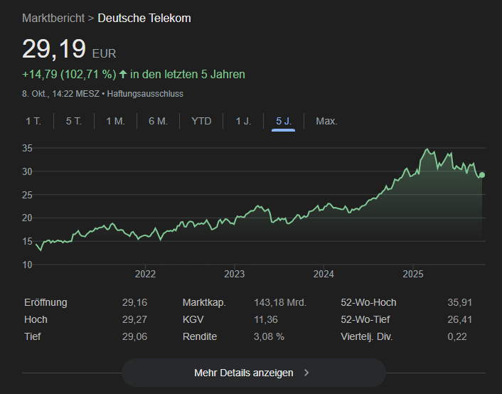
Task: Click the Marktbericht breadcrumb link
Action: [x=53, y=18]
